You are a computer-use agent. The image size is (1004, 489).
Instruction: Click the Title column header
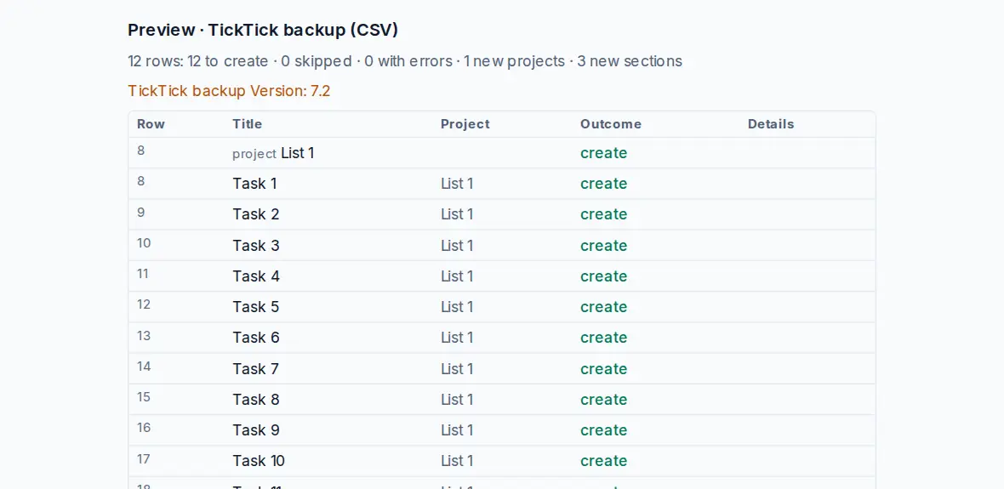pos(247,124)
